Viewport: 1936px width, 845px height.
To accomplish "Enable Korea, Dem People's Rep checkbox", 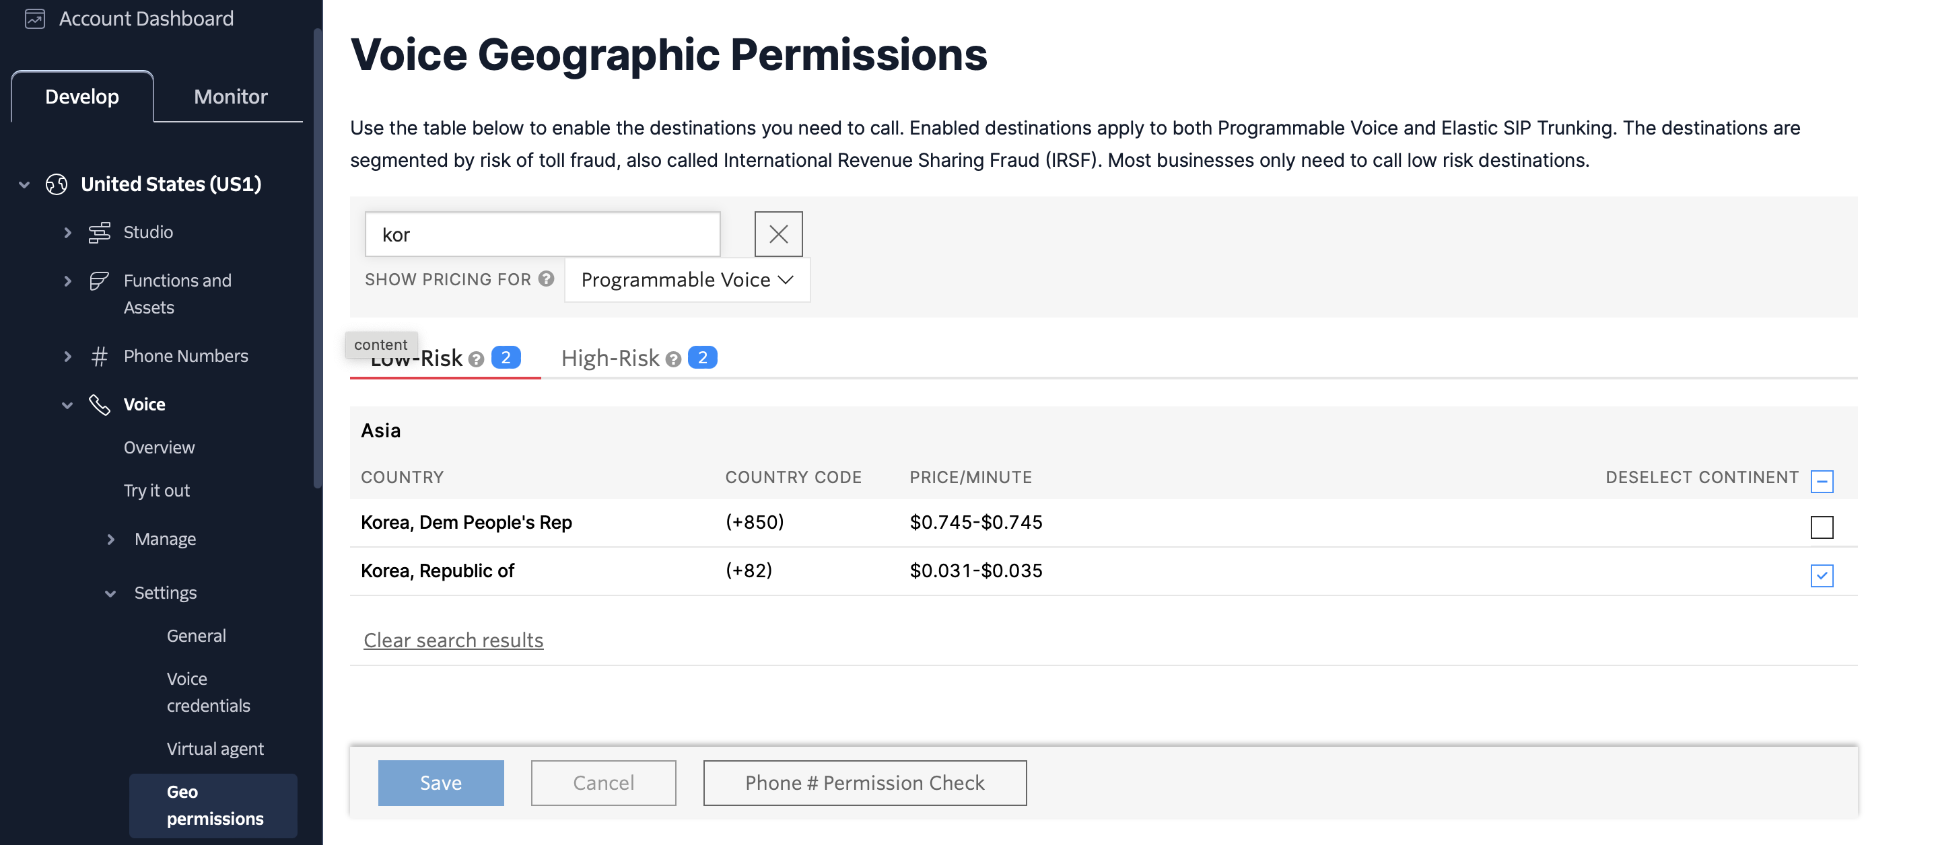I will [1821, 527].
